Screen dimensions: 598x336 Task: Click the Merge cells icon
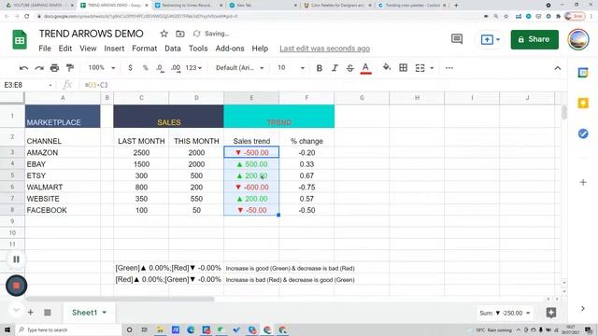[420, 68]
